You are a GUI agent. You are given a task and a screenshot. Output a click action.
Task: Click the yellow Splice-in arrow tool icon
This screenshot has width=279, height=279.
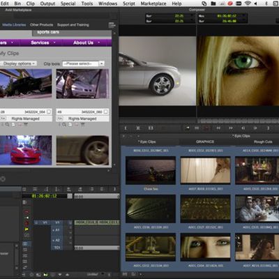[x=27, y=229]
